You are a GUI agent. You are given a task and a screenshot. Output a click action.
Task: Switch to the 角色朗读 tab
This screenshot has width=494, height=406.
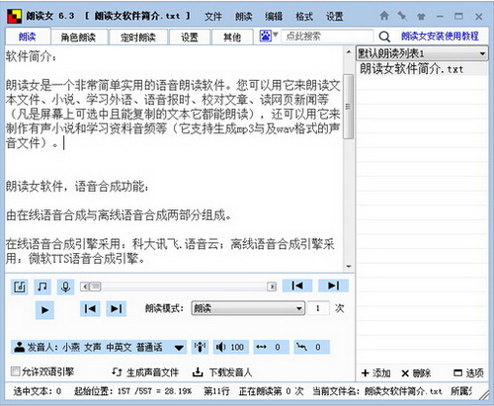point(78,38)
